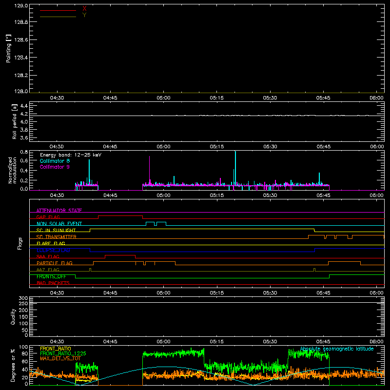Viewport: 390px width, 390px height.
Task: Click the PARTICLE_FLAG label
Action: [55, 263]
